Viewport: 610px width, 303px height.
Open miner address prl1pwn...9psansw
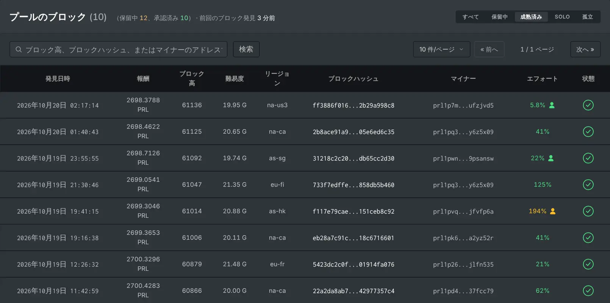point(463,158)
